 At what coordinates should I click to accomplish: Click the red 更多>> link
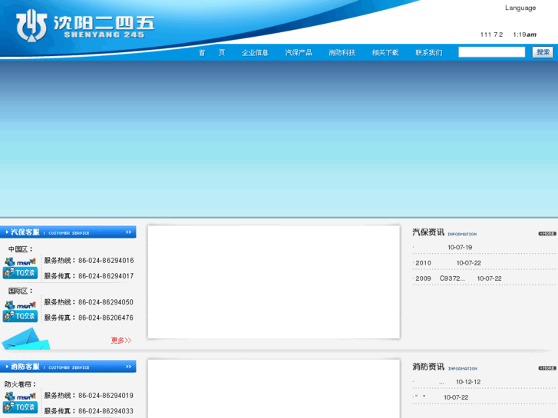[121, 341]
